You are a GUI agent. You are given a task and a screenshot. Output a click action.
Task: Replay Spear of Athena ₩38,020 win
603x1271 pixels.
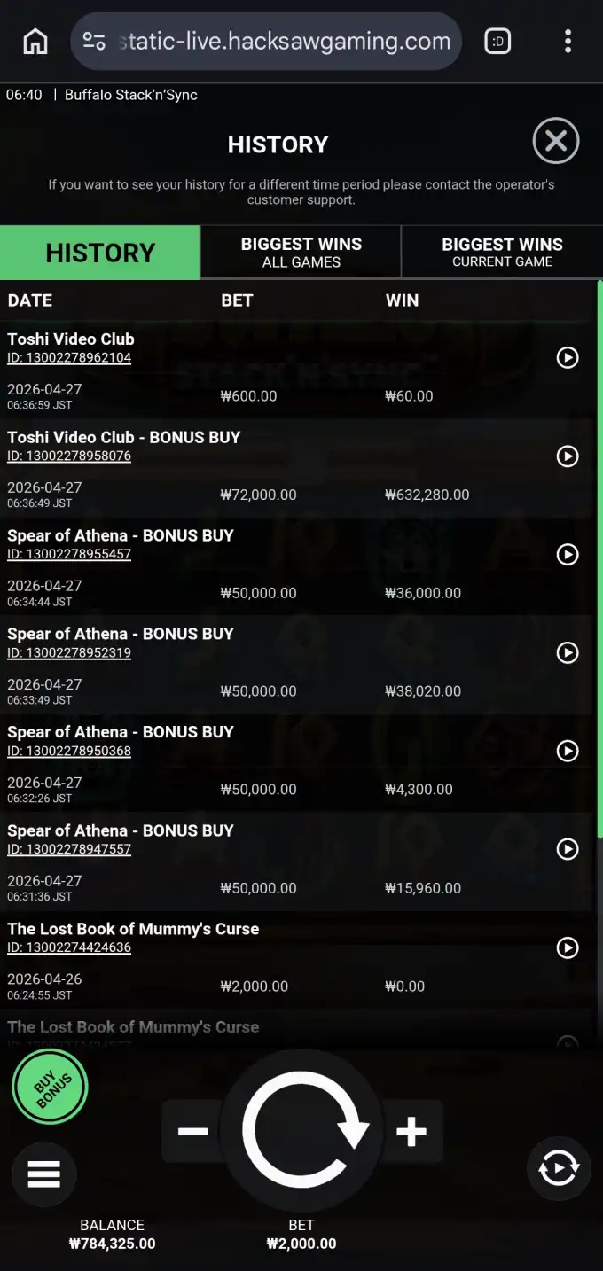567,652
